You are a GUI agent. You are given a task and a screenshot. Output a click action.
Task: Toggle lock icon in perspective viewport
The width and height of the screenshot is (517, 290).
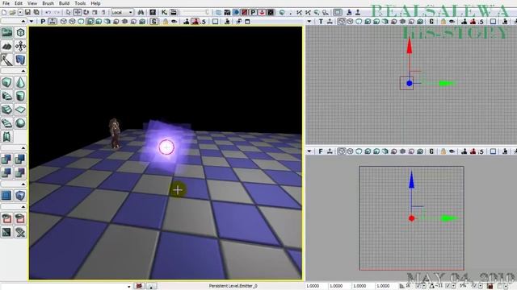pos(165,22)
